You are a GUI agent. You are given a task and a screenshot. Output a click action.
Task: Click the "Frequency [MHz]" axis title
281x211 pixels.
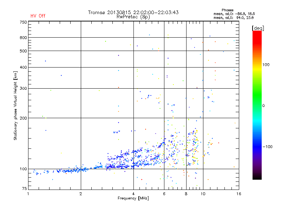[x=133, y=198]
